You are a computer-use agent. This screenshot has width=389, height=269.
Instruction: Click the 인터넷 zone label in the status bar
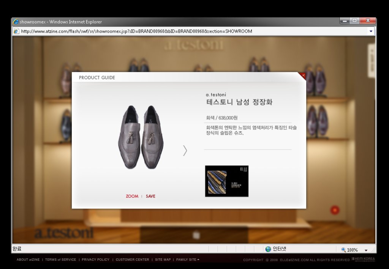coord(279,249)
